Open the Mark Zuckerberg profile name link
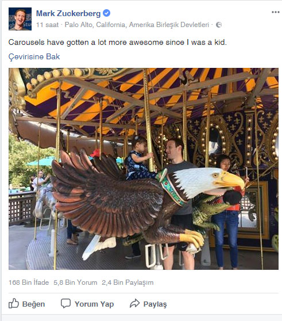Image resolution: width=282 pixels, height=321 pixels. 68,13
